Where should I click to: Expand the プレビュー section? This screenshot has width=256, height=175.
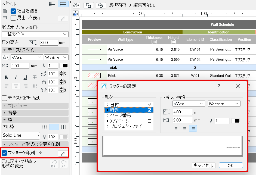35,106
